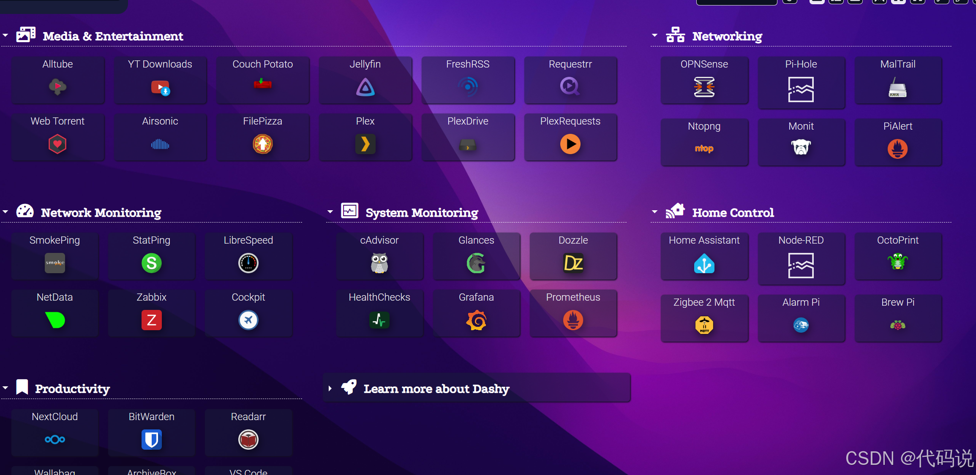
Task: Open Zabbix red Z icon
Action: [151, 320]
